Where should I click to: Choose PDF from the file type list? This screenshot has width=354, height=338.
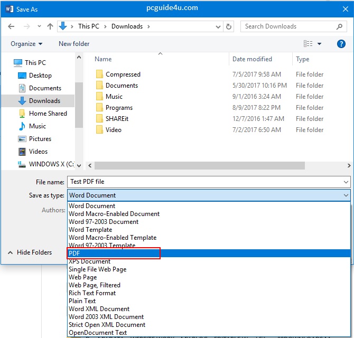pyautogui.click(x=74, y=253)
